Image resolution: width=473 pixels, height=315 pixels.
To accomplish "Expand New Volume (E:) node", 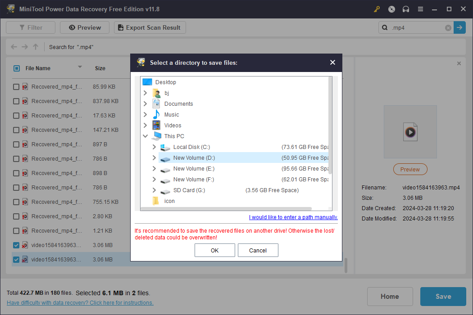I will pos(154,168).
